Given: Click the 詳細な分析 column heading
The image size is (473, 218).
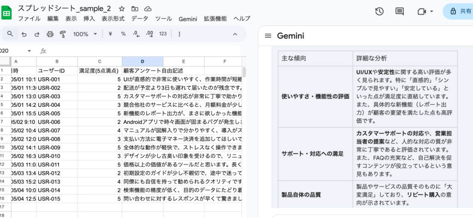Looking at the screenshot, I should [371, 59].
